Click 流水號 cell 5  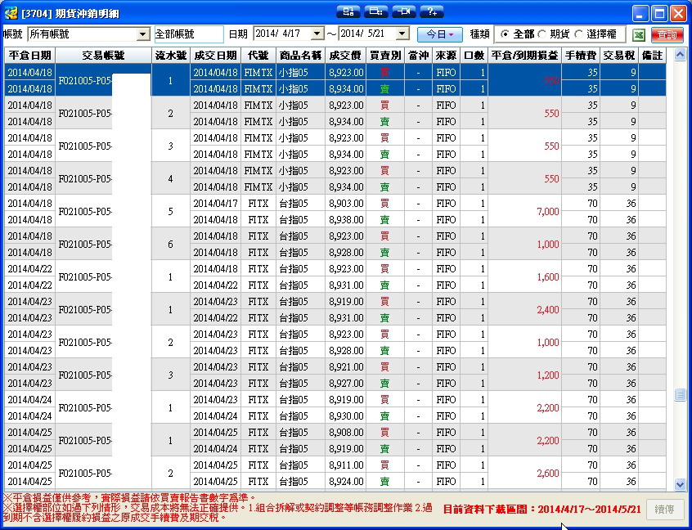click(x=170, y=211)
